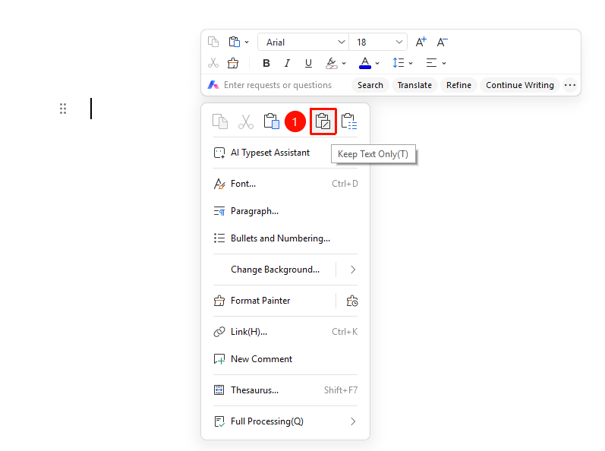Open Full Processing(Q) menu entry

click(x=285, y=421)
